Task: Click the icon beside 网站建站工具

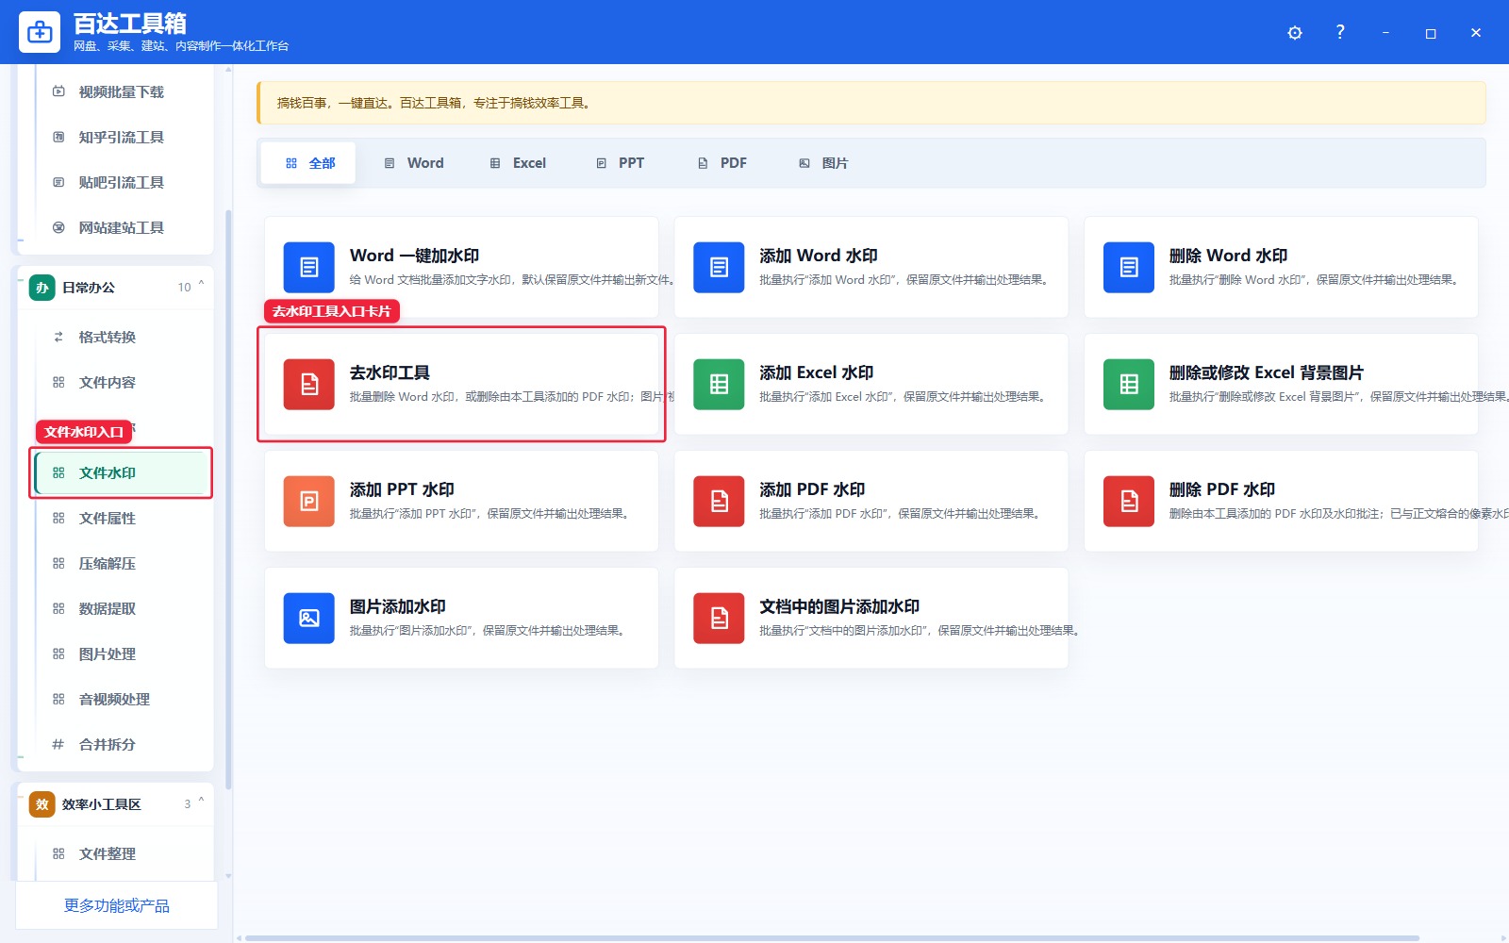Action: click(58, 227)
